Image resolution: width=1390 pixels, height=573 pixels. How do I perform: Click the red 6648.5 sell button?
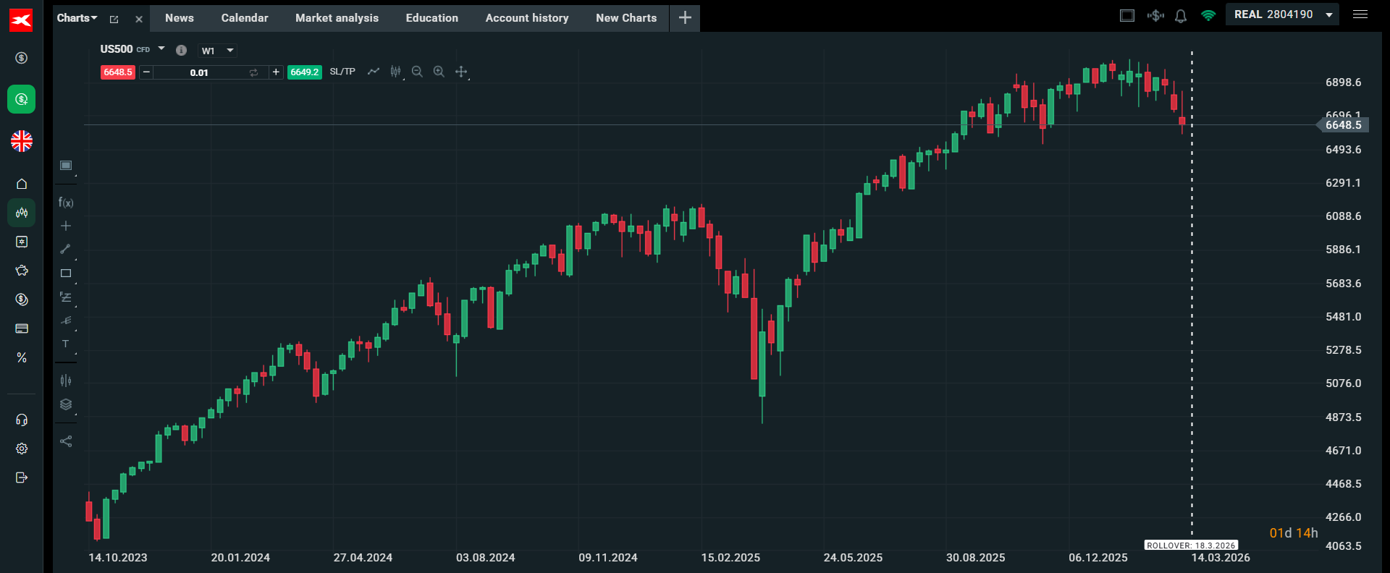[117, 72]
